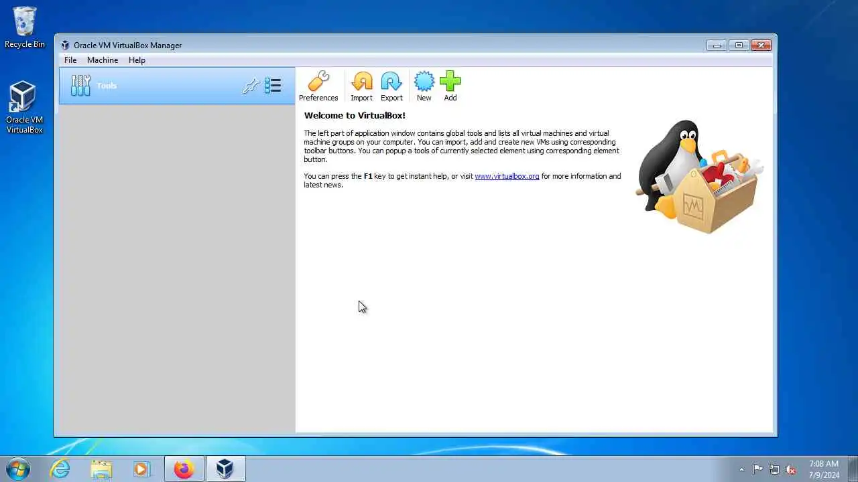The image size is (858, 482).
Task: Open the Help menu
Action: point(137,60)
